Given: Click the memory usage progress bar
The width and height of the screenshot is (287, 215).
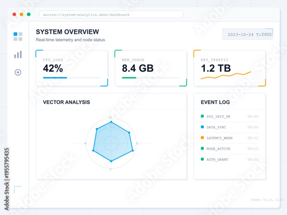Looking at the screenshot, I should pos(150,78).
